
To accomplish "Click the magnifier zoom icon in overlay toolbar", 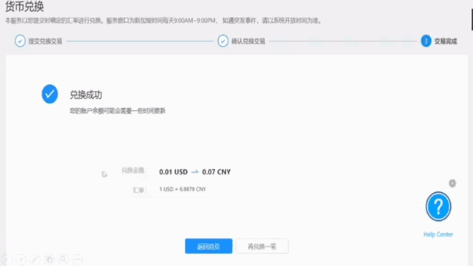I will (64, 259).
